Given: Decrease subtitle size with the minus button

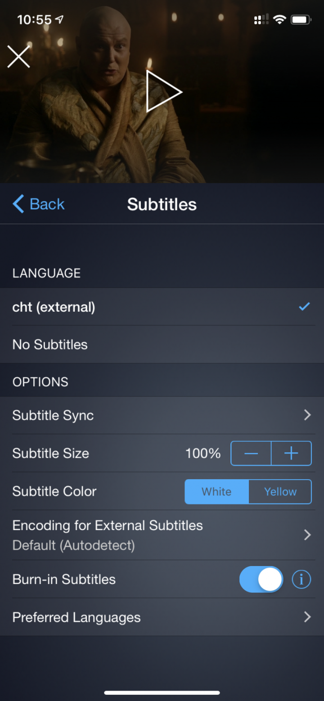Looking at the screenshot, I should tap(251, 454).
